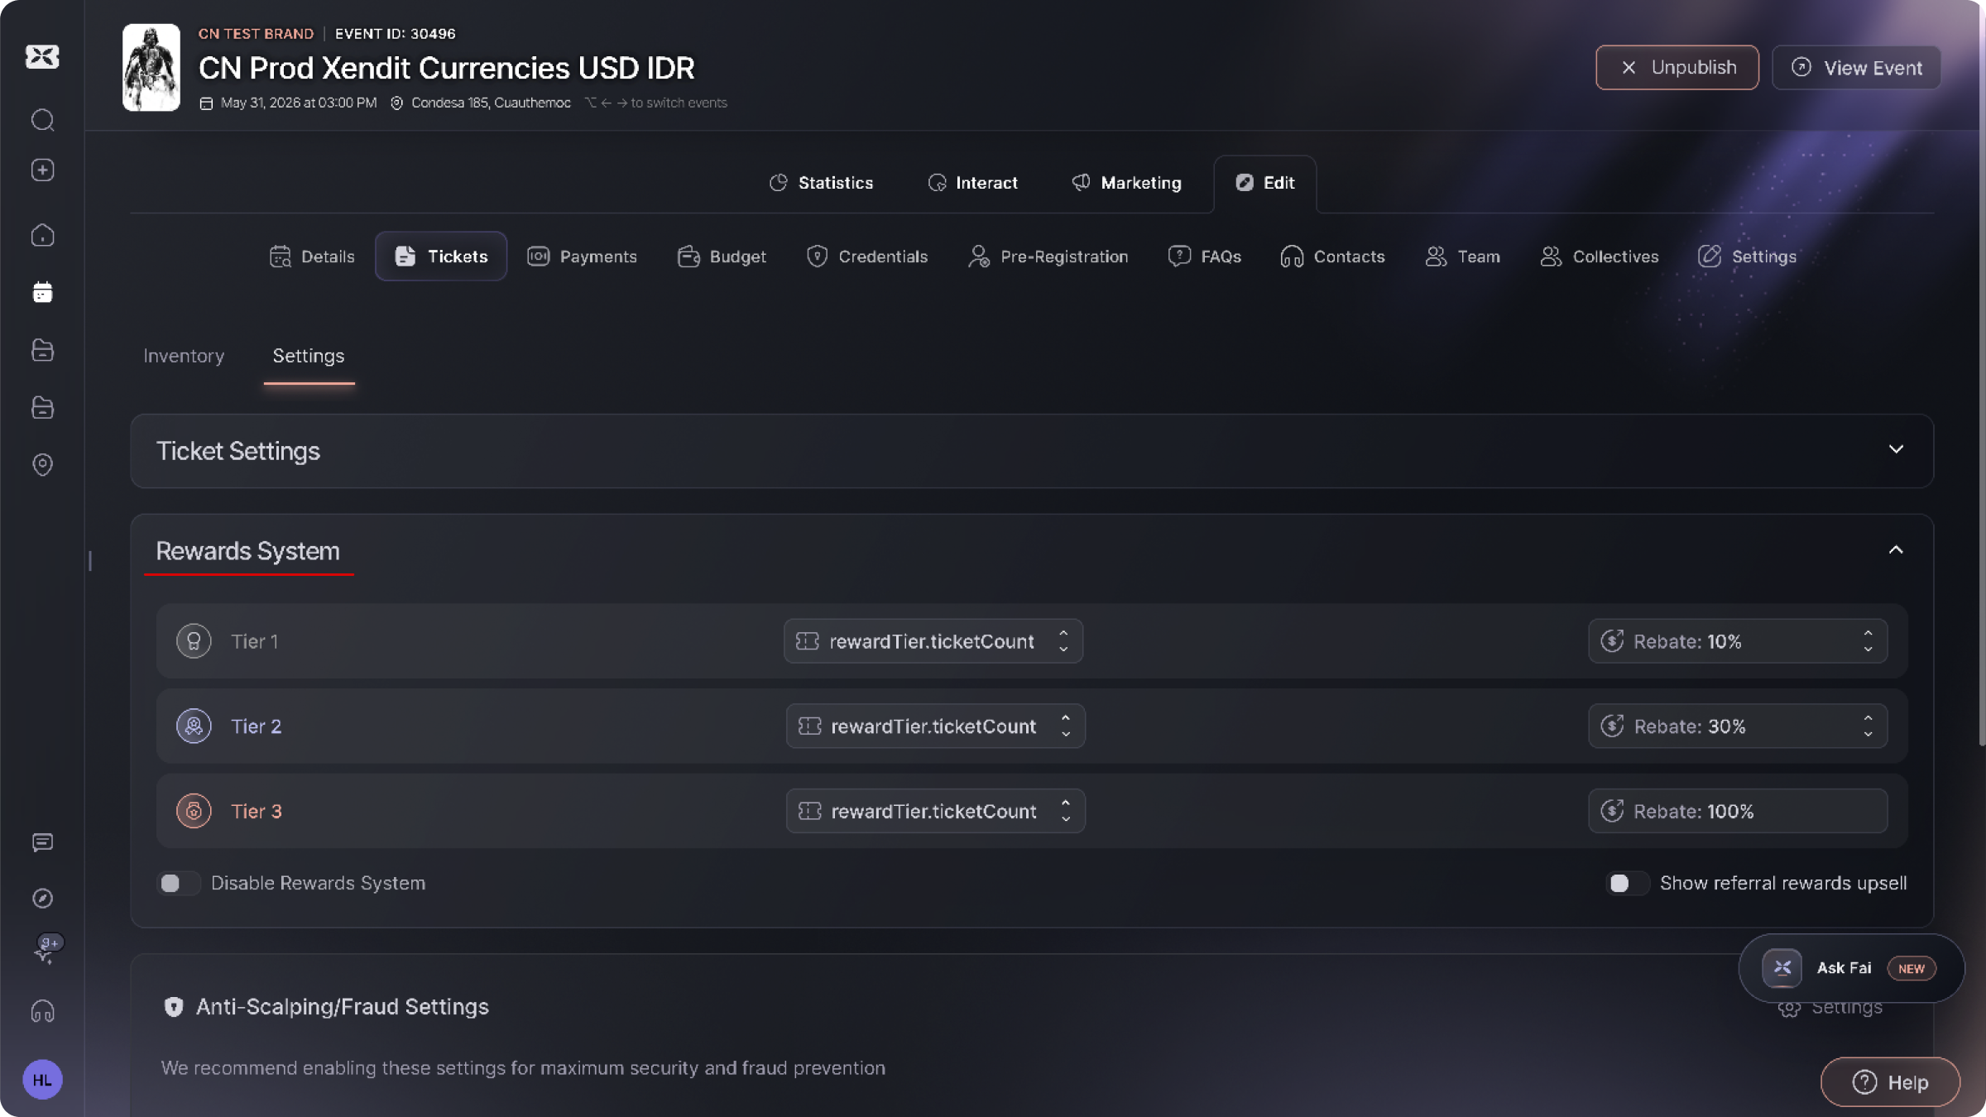Viewport: 1986px width, 1117px height.
Task: Select the underlined Settings tab under Tickets
Action: point(309,356)
